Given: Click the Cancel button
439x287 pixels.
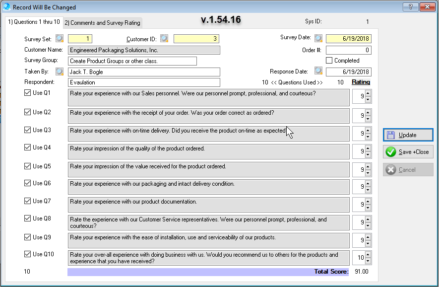Looking at the screenshot, I should coord(408,170).
